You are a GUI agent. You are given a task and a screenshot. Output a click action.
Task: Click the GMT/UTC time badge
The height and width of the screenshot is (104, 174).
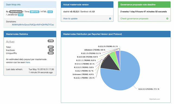click(x=35, y=12)
